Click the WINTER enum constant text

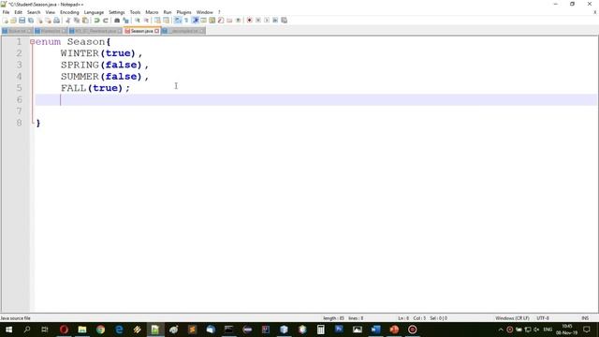point(80,53)
